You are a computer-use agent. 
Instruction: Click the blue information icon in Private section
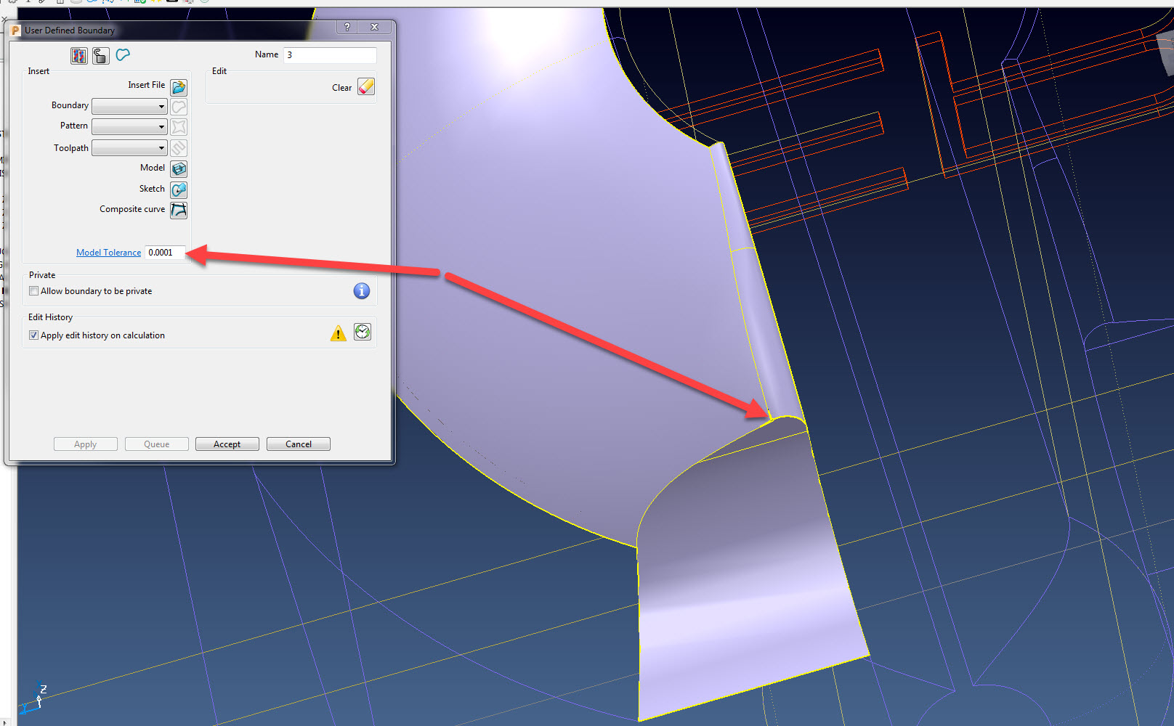[x=361, y=290]
